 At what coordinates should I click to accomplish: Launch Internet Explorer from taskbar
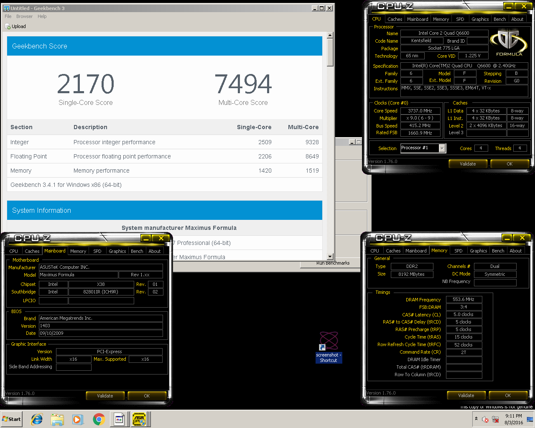click(x=37, y=419)
